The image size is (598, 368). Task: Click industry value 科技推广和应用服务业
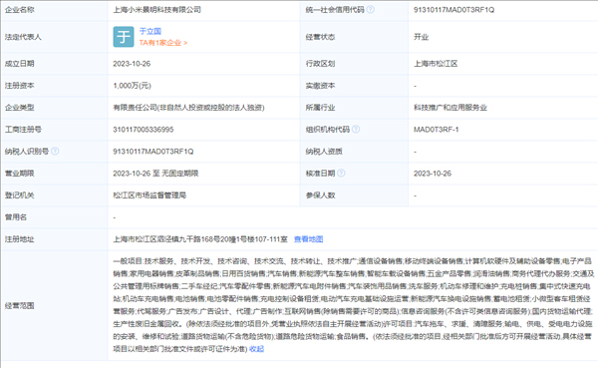pyautogui.click(x=450, y=108)
